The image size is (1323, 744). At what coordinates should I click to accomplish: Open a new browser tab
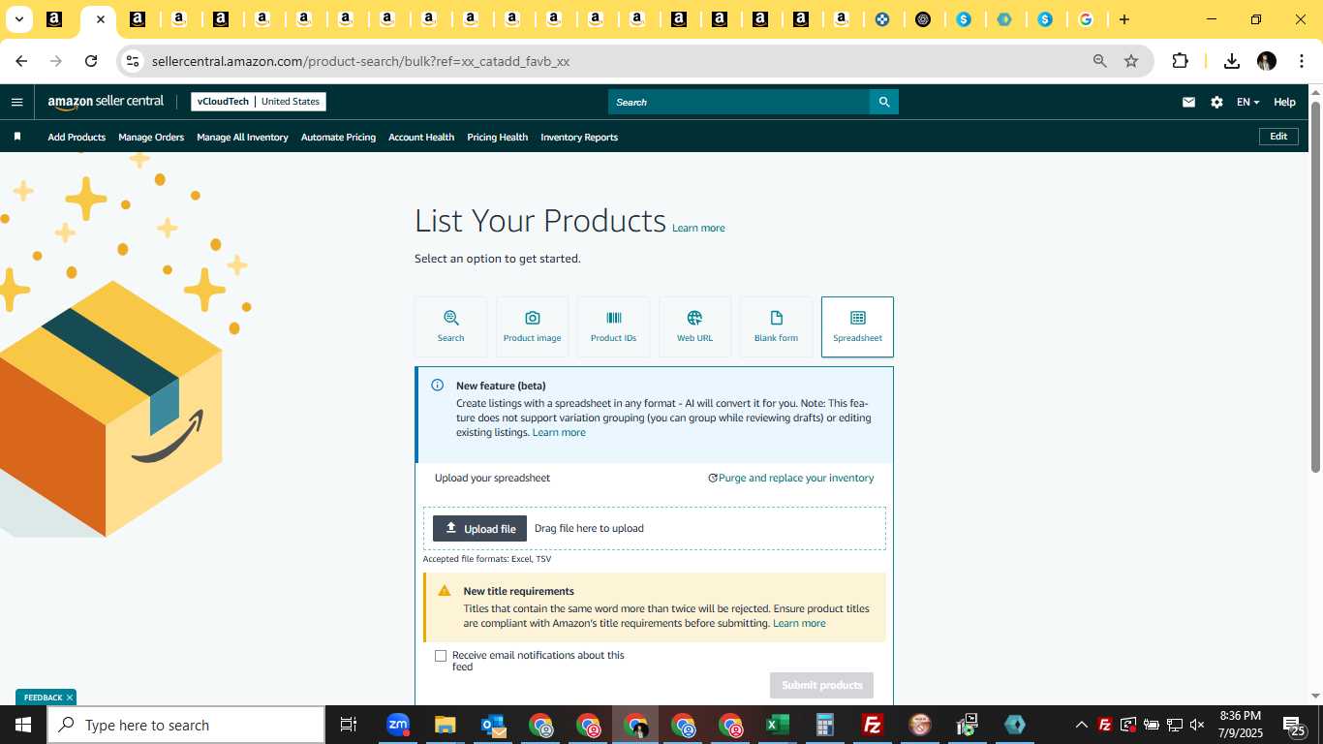tap(1123, 19)
